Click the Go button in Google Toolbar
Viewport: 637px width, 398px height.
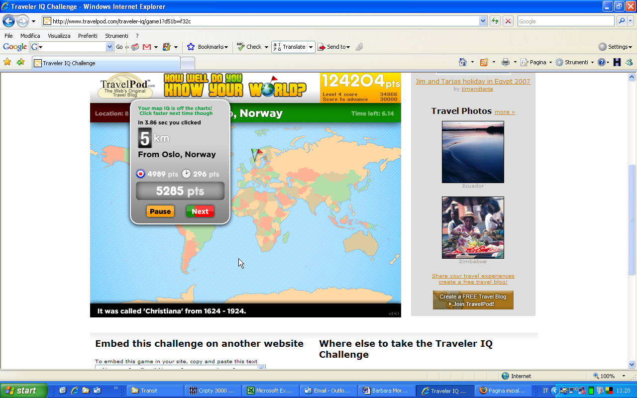tap(119, 47)
